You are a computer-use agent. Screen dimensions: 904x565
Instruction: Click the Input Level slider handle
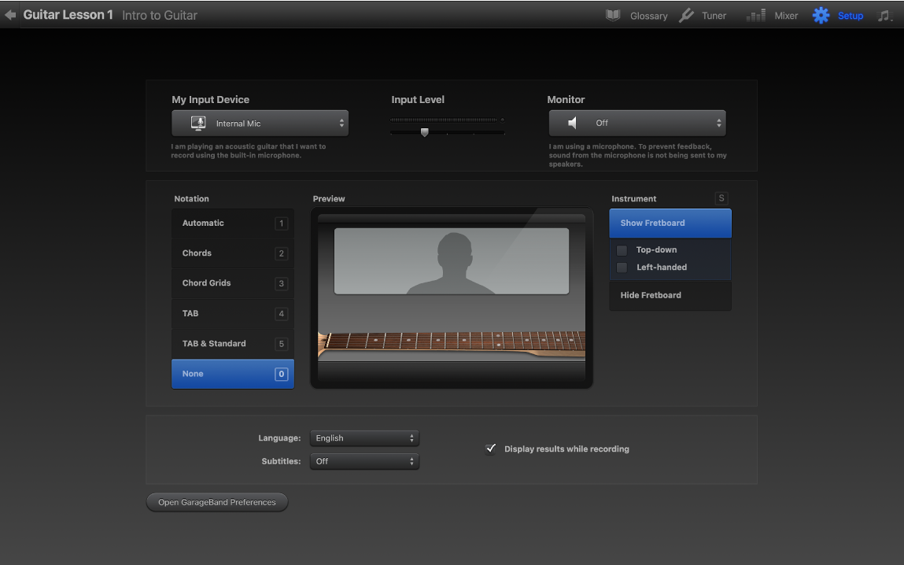(425, 132)
